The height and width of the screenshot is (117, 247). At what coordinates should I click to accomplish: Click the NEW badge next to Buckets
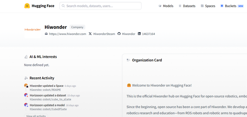(240, 6)
